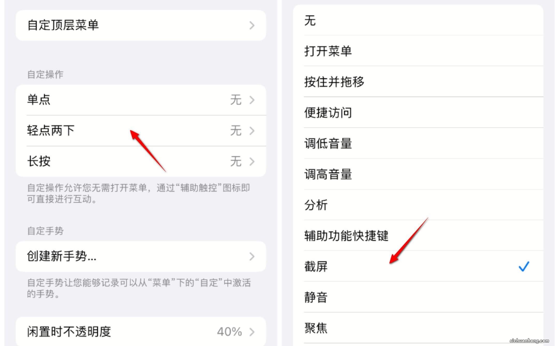The height and width of the screenshot is (346, 559).
Task: Open the 长按 action setting
Action: pos(141,161)
